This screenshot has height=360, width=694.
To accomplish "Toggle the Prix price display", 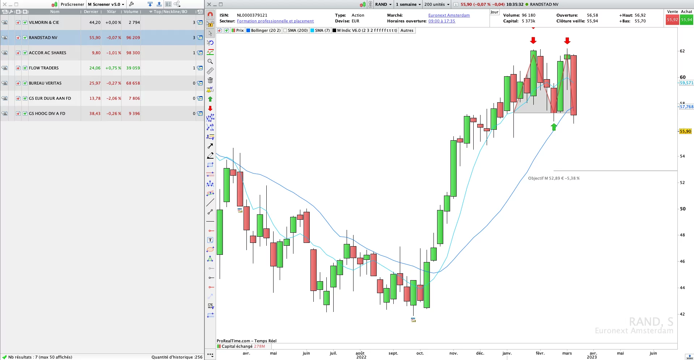I will (x=237, y=30).
